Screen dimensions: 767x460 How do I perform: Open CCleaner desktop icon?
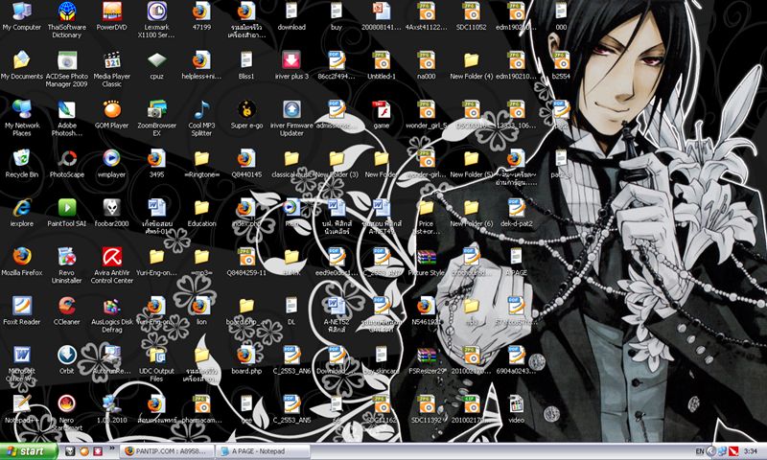click(66, 306)
